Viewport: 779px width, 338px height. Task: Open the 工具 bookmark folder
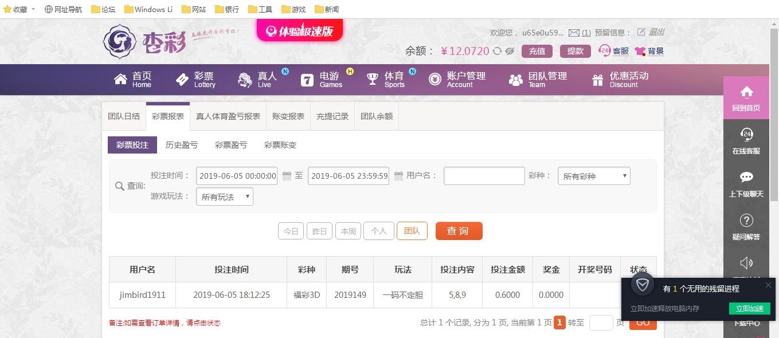[x=260, y=9]
